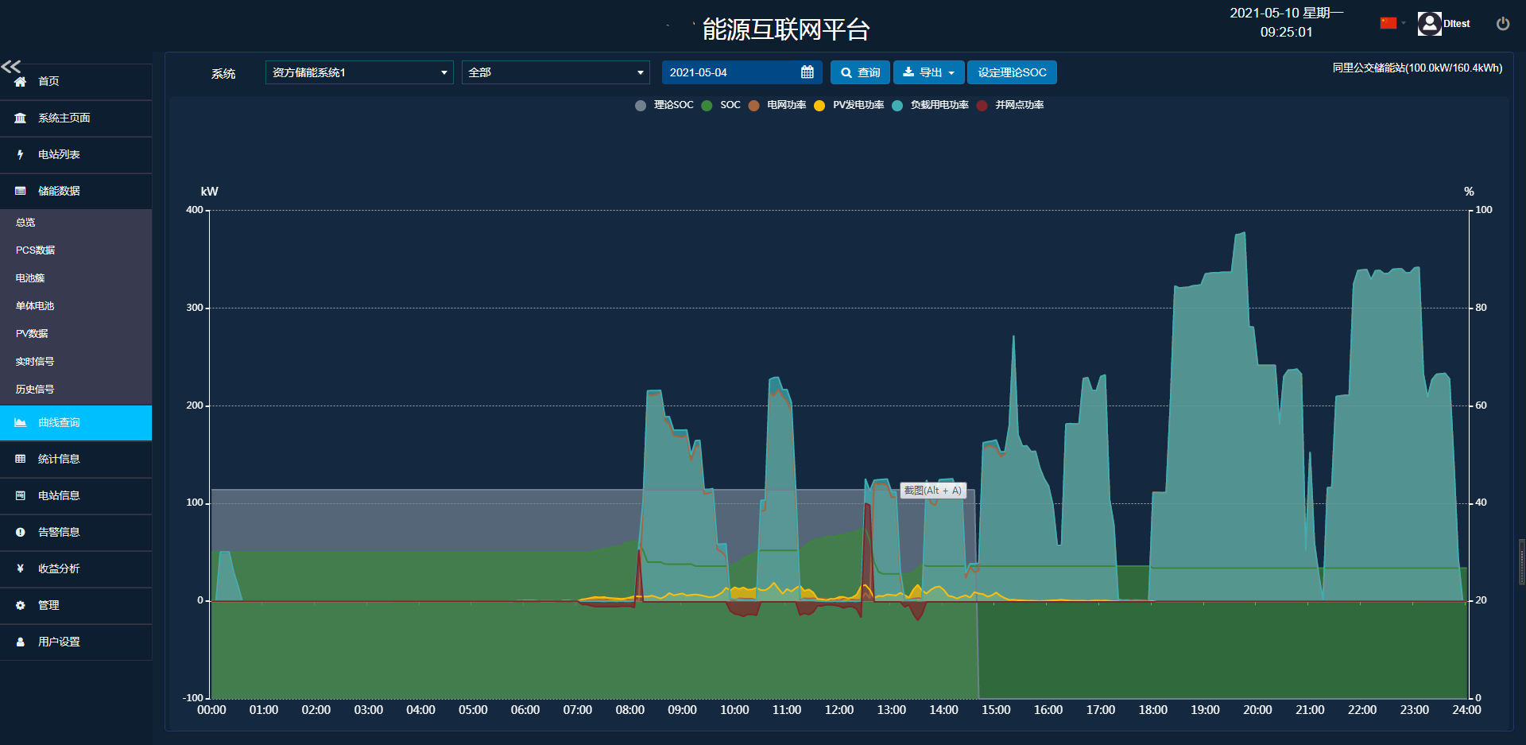Click the home icon beside 首页
The height and width of the screenshot is (745, 1526).
21,81
